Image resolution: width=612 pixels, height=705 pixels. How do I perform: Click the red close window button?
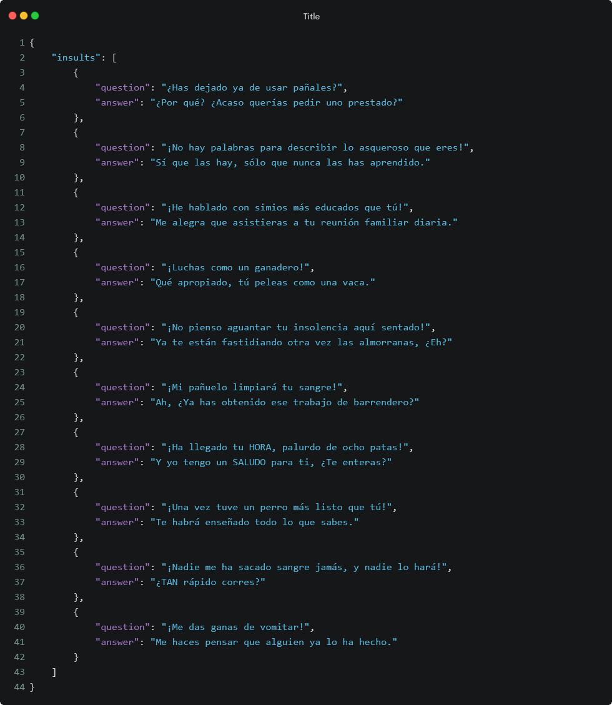12,16
